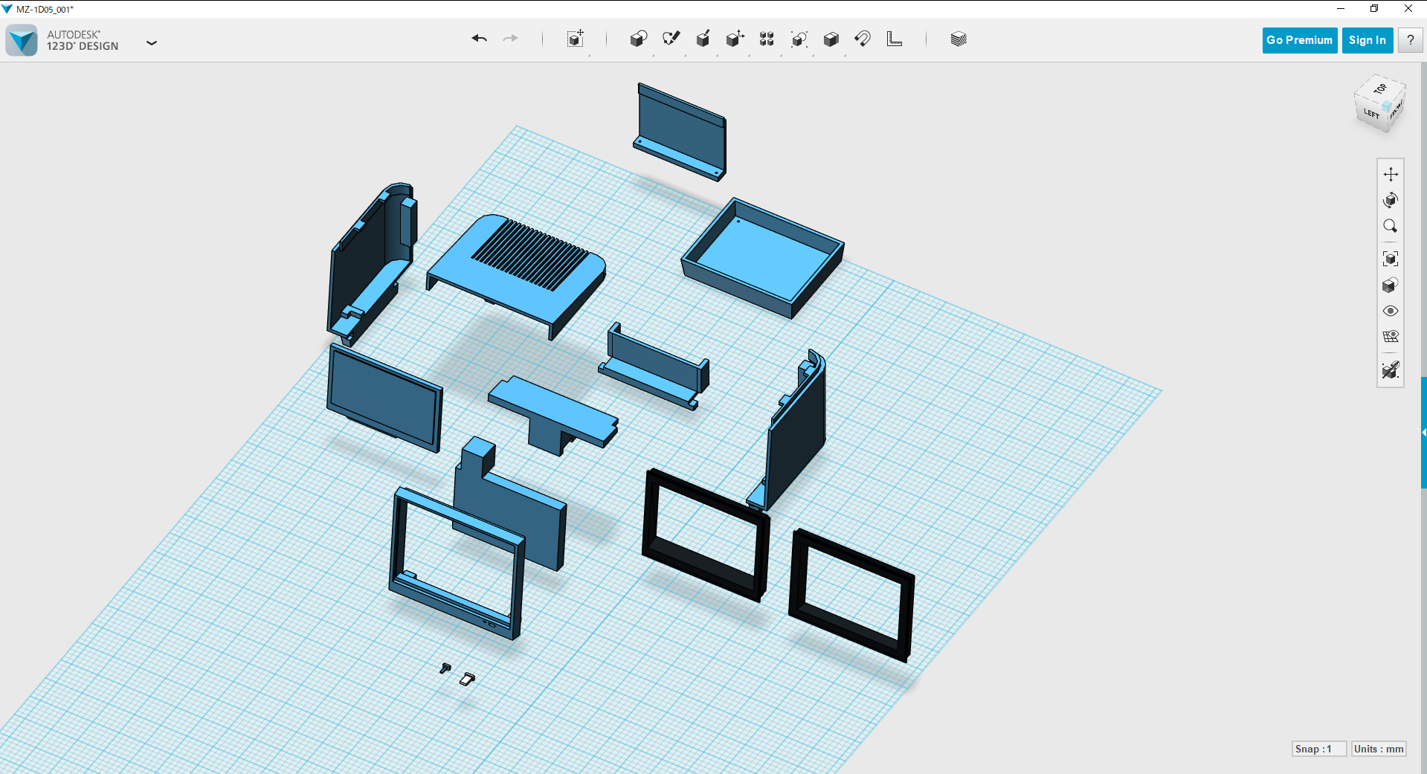The width and height of the screenshot is (1427, 774).
Task: Select the Construct tool
Action: pos(703,39)
